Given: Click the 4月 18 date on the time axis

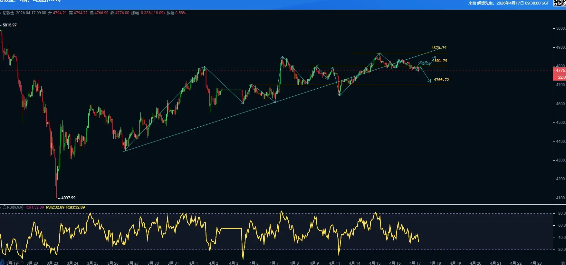Looking at the screenshot, I should click(x=435, y=263).
